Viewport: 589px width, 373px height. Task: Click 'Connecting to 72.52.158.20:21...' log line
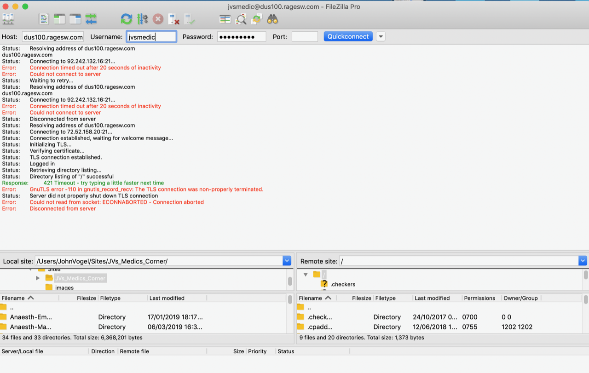71,132
